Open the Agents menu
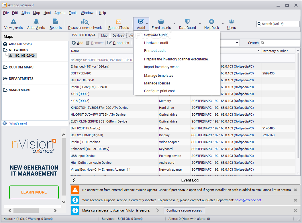The image size is (302, 223). pos(60,13)
